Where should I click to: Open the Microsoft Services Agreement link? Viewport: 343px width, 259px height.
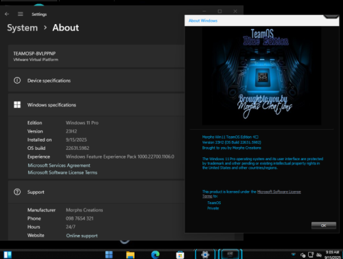pyautogui.click(x=59, y=166)
